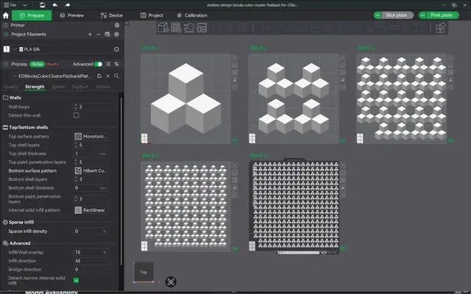Image resolution: width=471 pixels, height=294 pixels.
Task: Adjust Bottom shell layers stepper
Action: [76, 179]
